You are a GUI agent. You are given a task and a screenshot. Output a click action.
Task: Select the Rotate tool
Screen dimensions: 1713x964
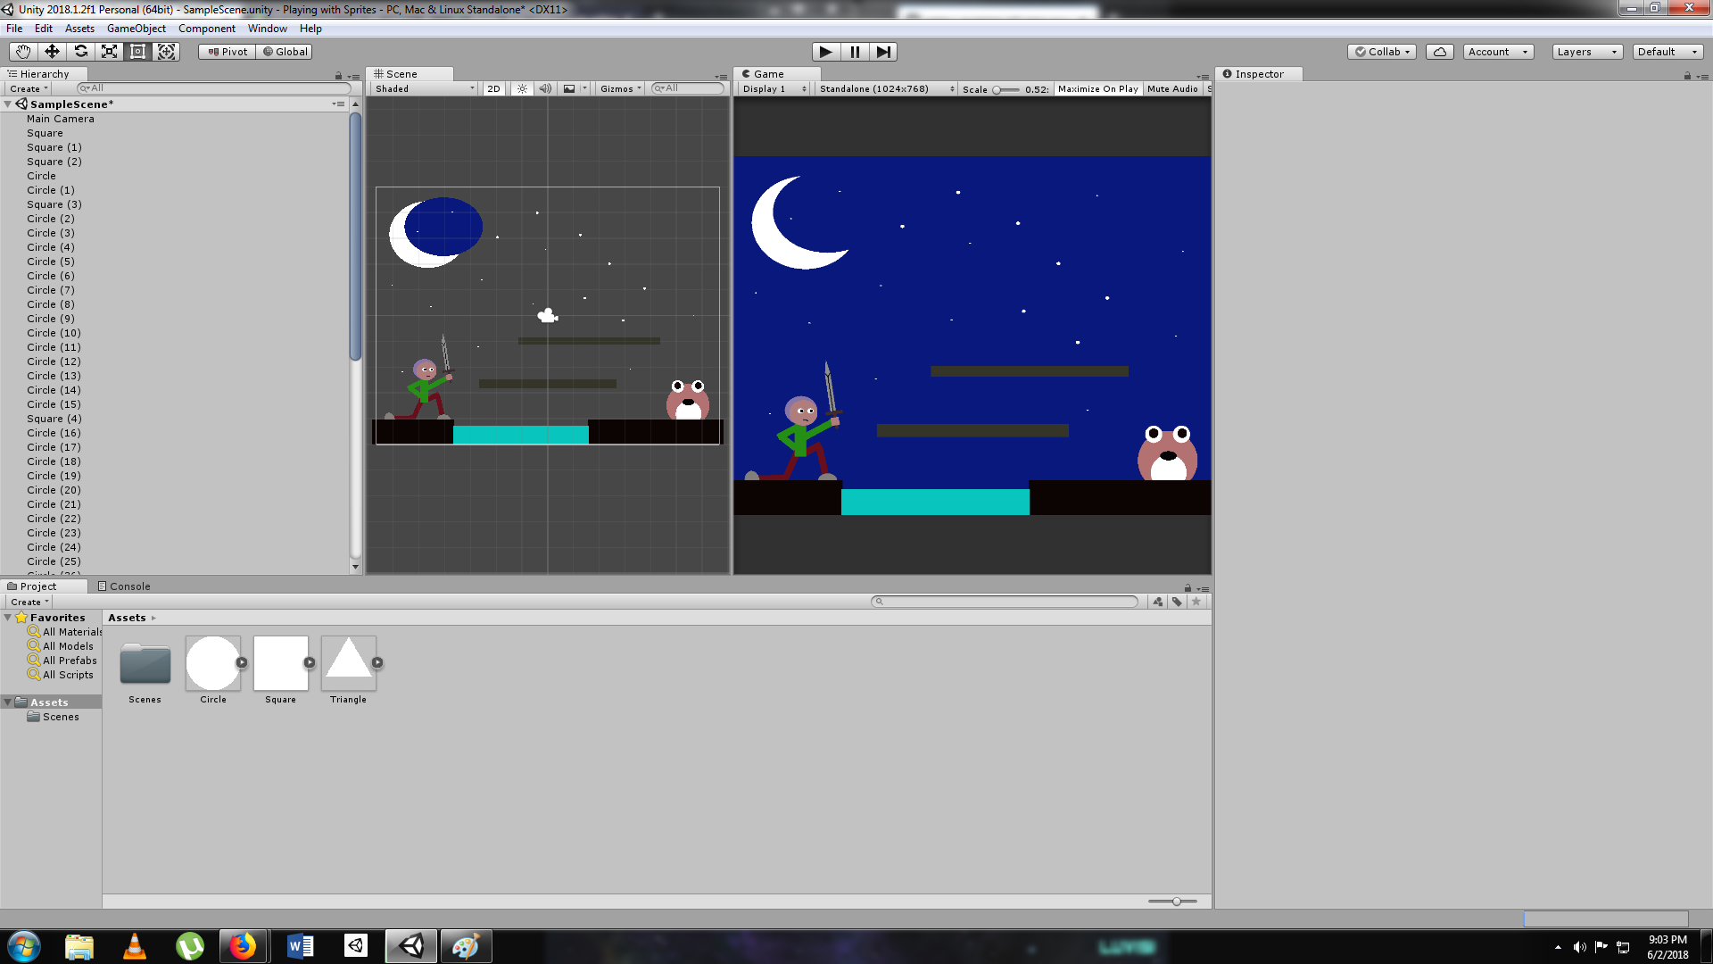[80, 52]
